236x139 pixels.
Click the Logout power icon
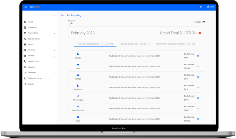(x=25, y=84)
